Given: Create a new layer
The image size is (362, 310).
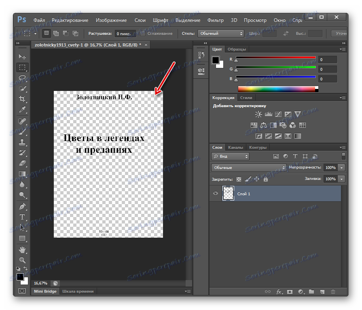Looking at the screenshot, I should click(322, 292).
